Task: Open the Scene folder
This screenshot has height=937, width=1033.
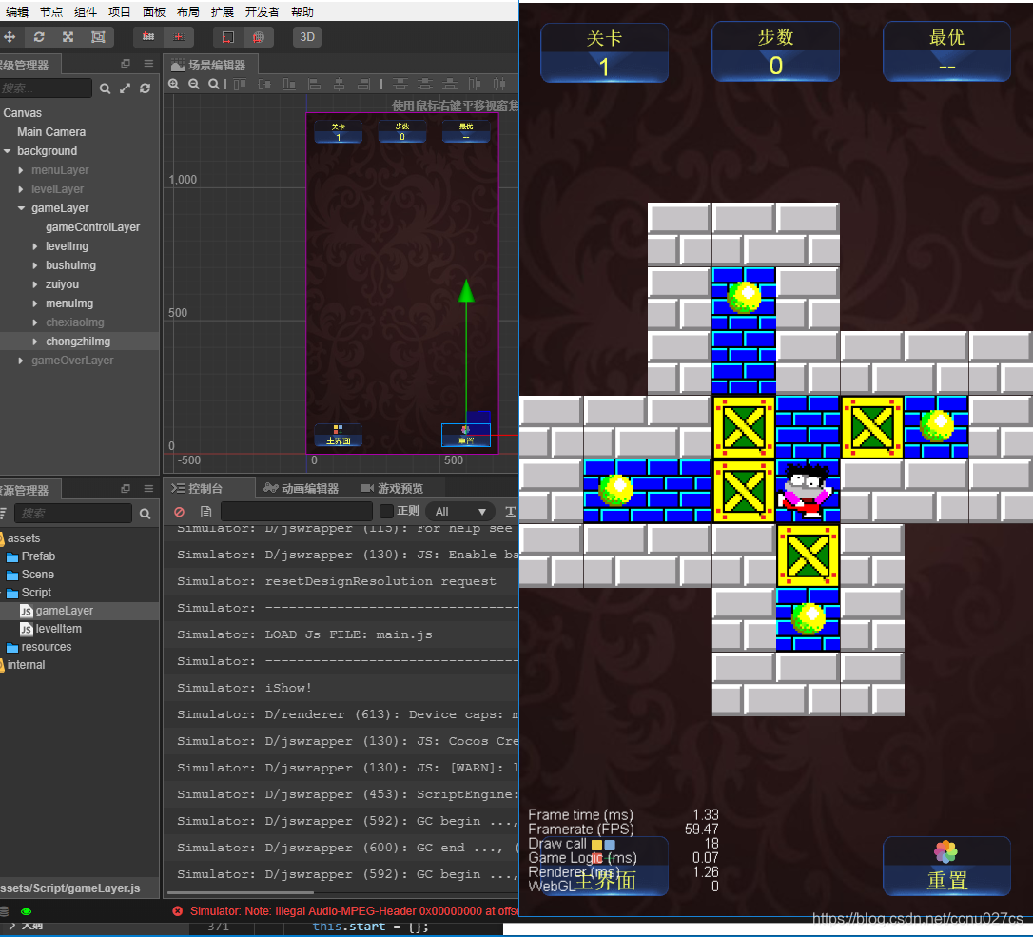Action: click(x=29, y=575)
